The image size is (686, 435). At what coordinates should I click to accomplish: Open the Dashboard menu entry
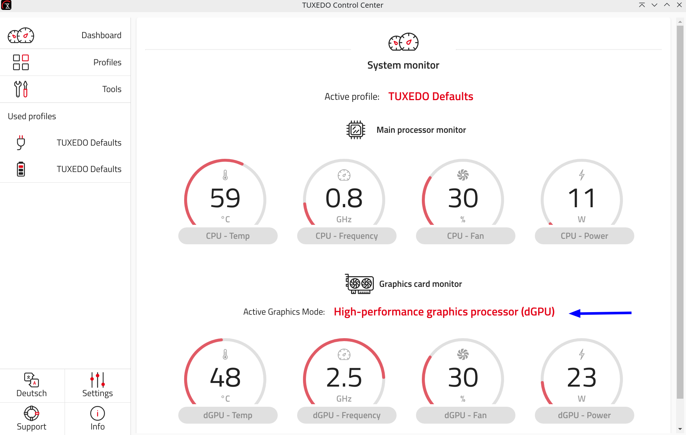click(x=102, y=35)
